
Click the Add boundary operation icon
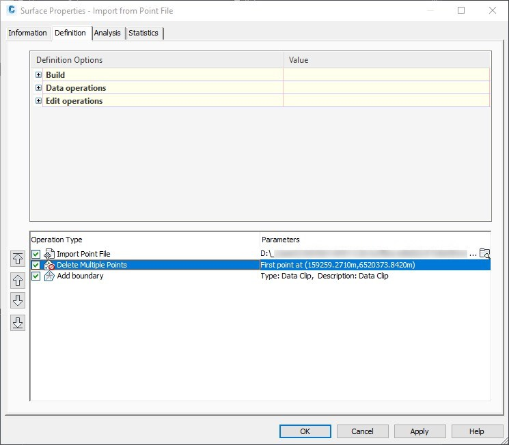[x=49, y=276]
